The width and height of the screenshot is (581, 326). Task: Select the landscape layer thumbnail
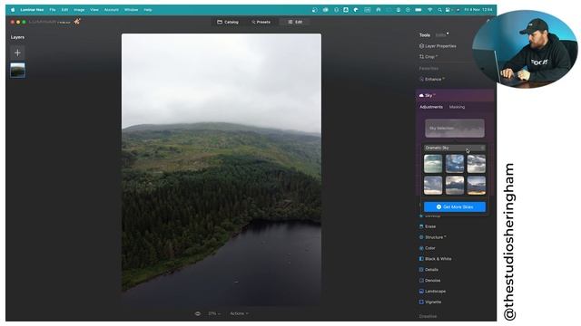coord(18,71)
